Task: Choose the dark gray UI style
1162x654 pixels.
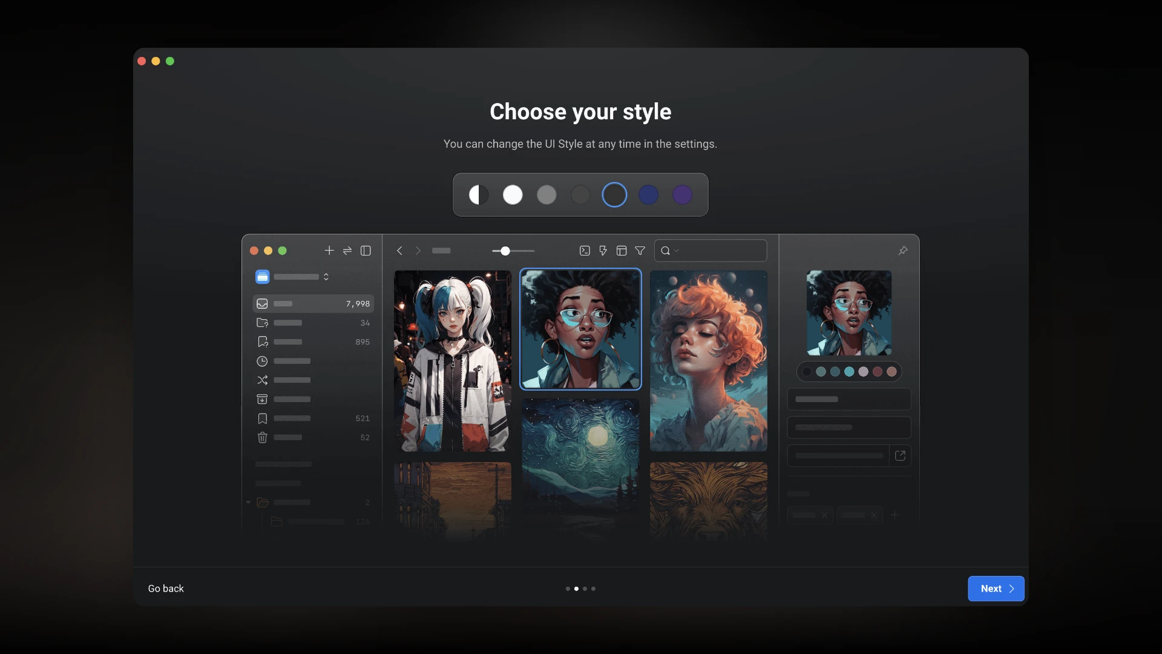Action: [580, 195]
